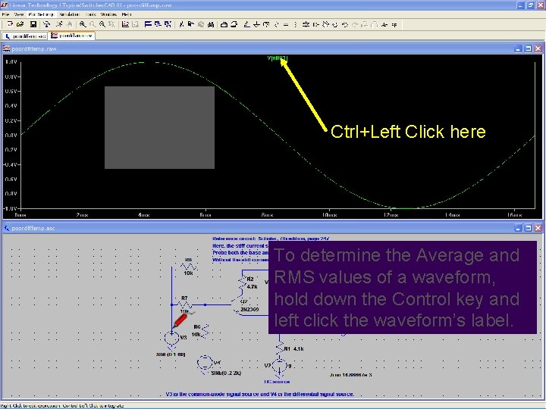Image resolution: width=546 pixels, height=409 pixels.
Task: Open the Help menu
Action: click(x=127, y=14)
